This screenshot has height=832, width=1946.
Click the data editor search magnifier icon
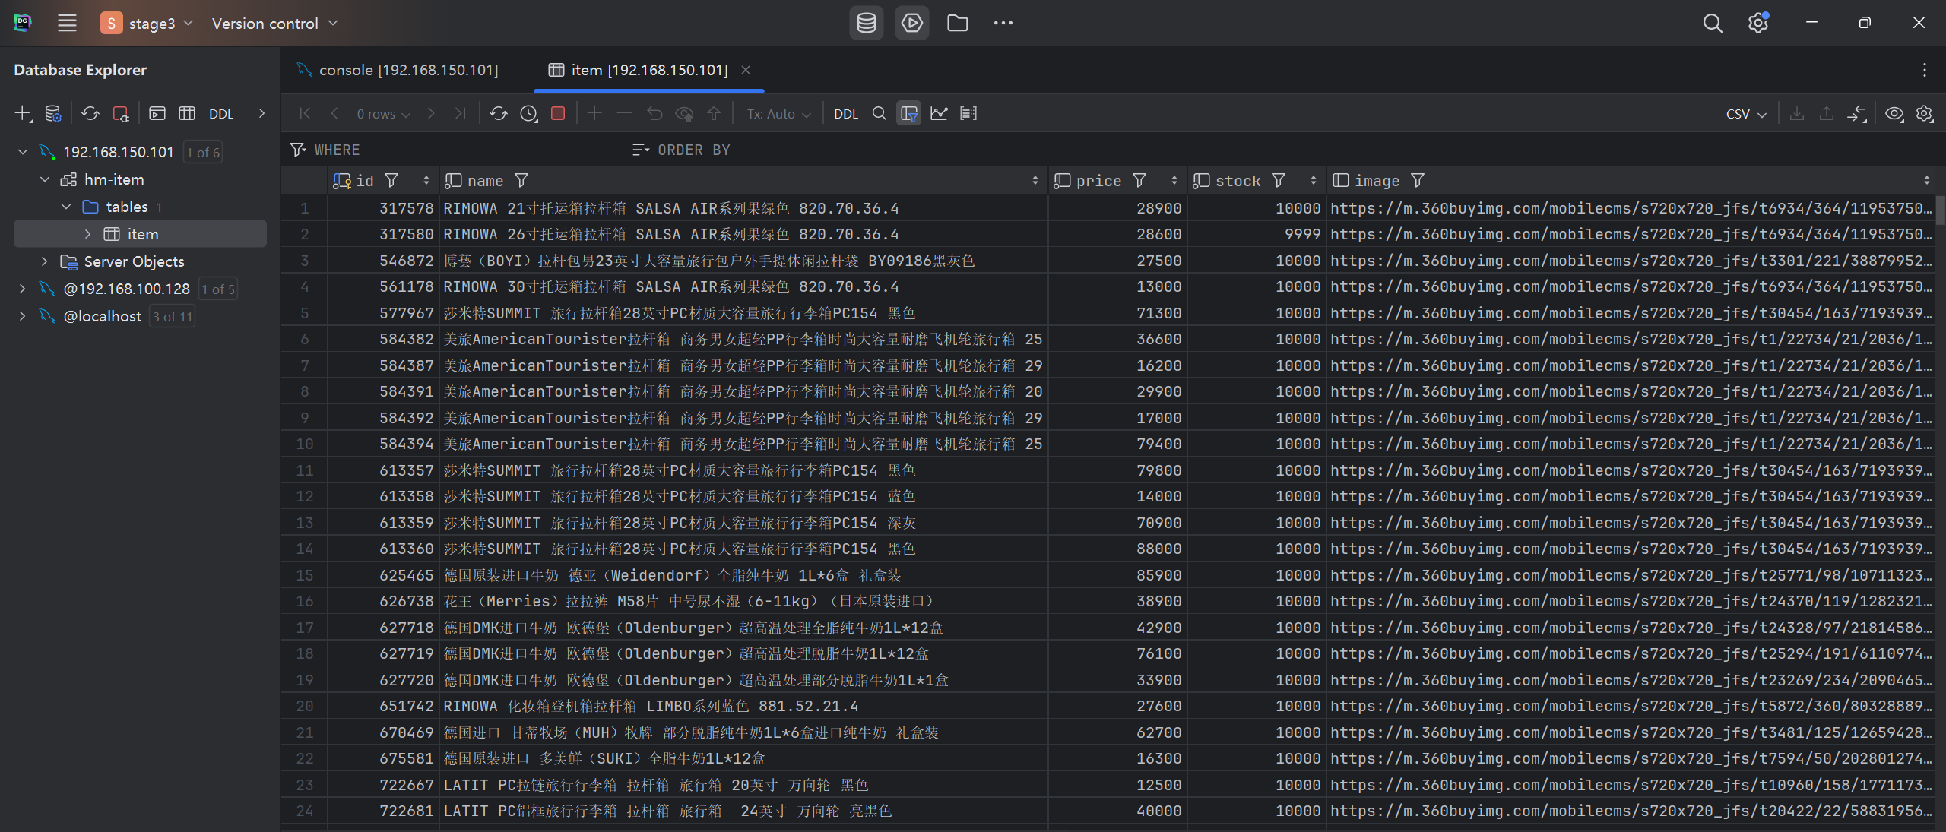click(880, 114)
